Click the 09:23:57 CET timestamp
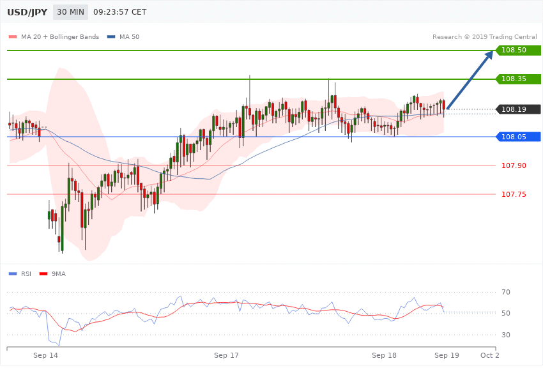The height and width of the screenshot is (368, 543). click(120, 12)
